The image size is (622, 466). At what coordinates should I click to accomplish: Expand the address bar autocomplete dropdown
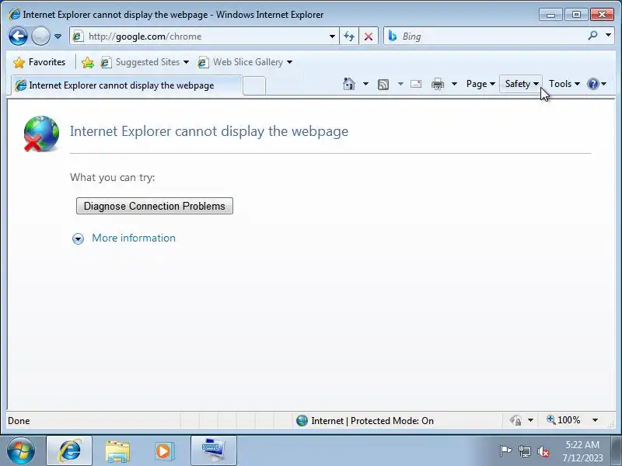333,37
